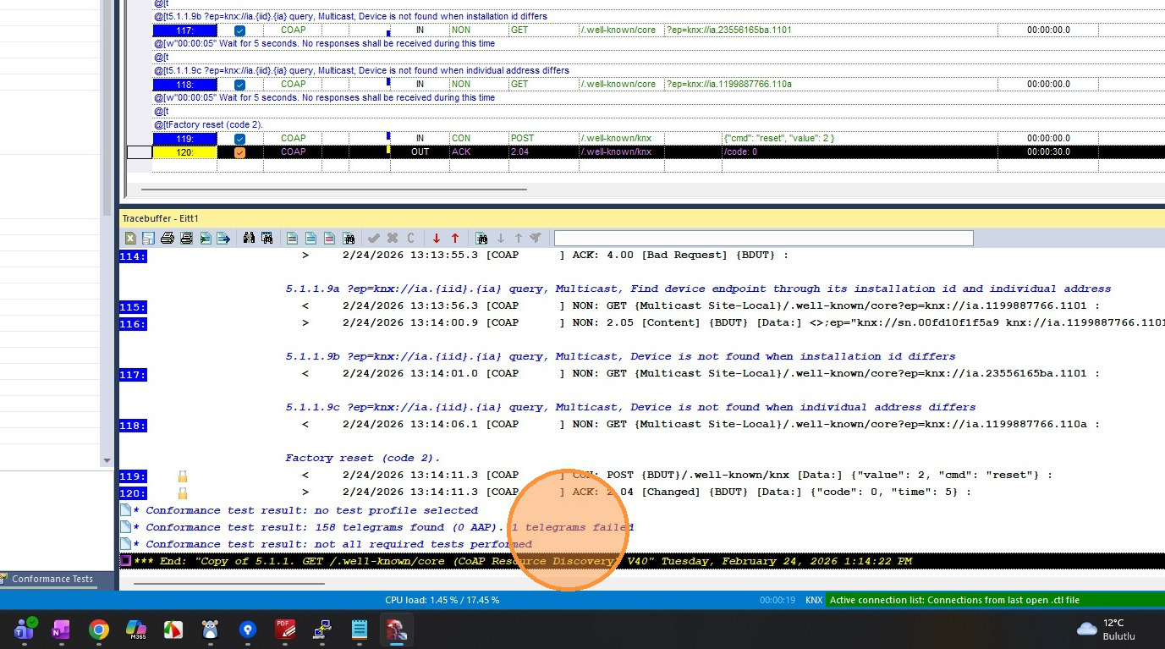Print the tracebuffer with first printer icon
Screen dimensions: 1165x649
pos(168,239)
